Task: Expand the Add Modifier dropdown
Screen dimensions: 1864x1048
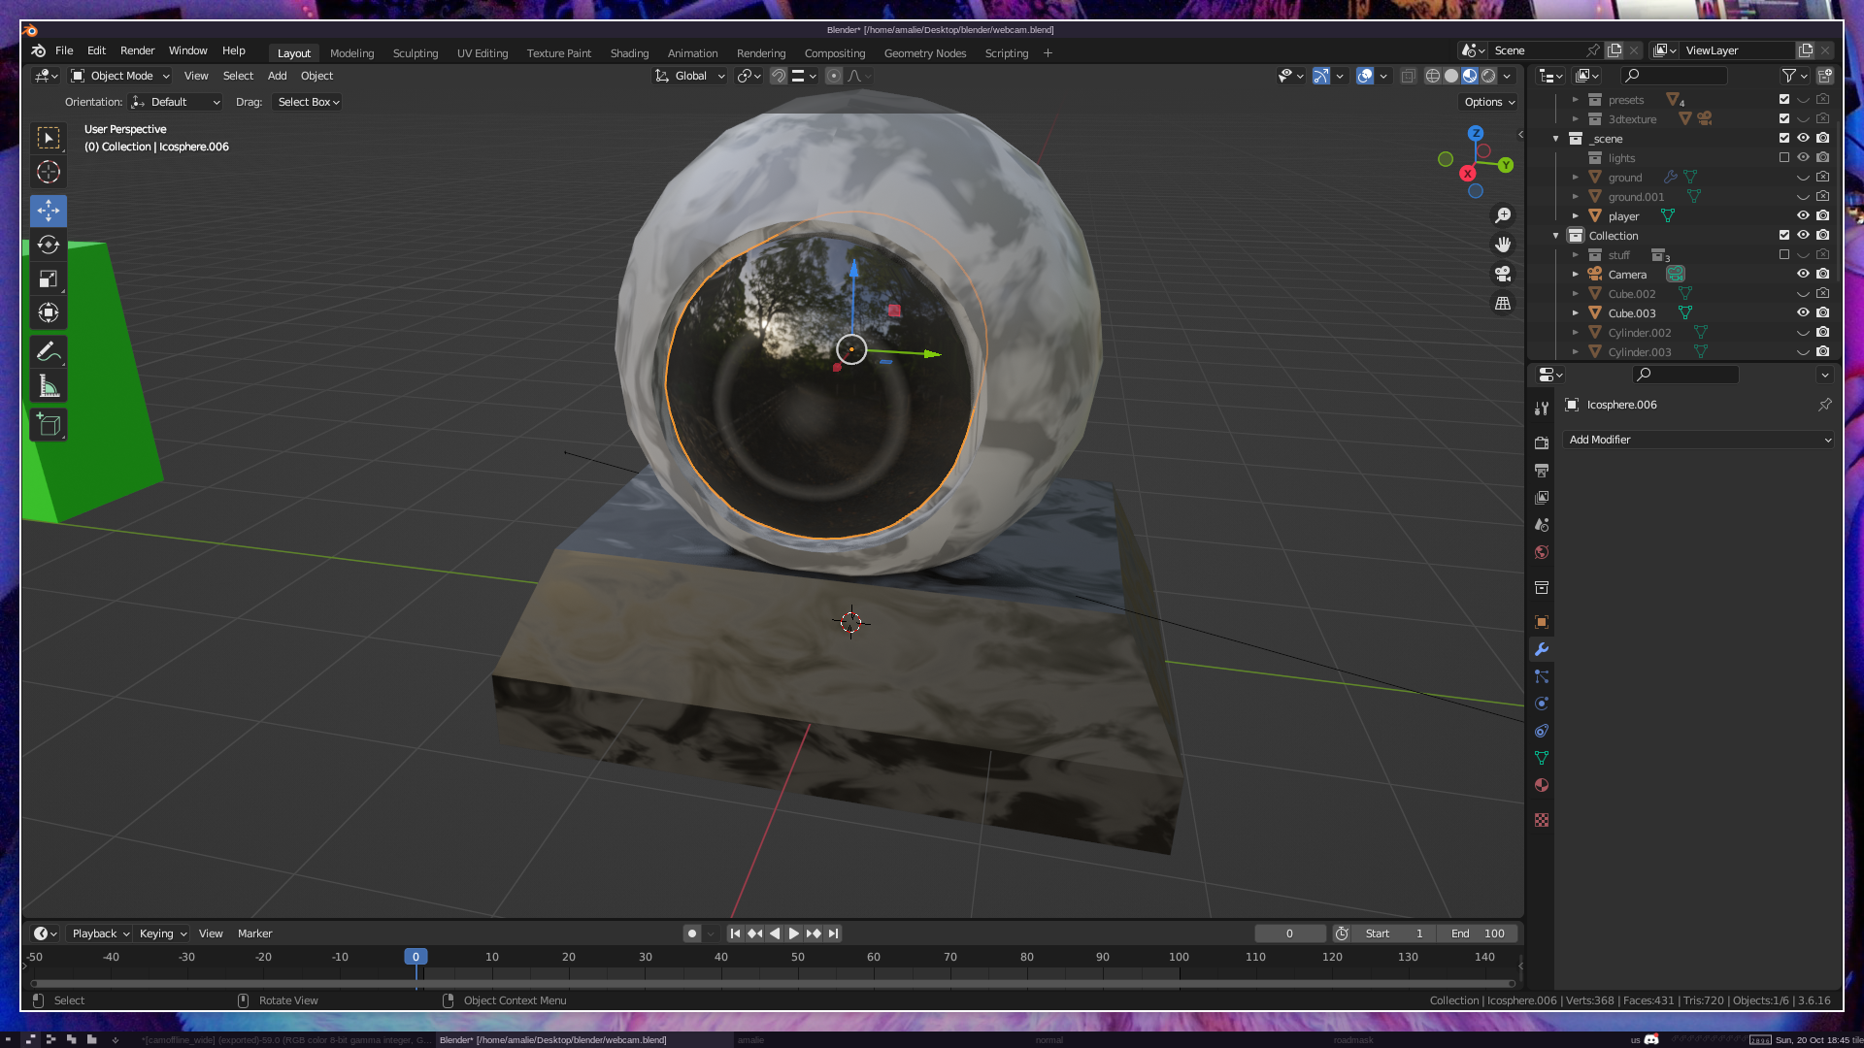Action: [1699, 440]
